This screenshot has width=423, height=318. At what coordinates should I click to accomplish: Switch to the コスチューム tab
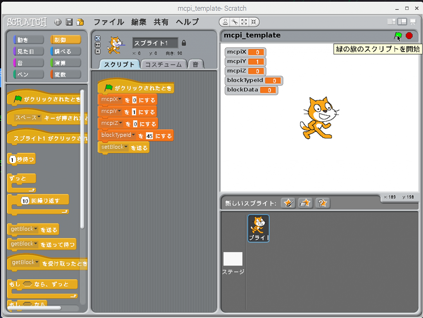pyautogui.click(x=164, y=64)
